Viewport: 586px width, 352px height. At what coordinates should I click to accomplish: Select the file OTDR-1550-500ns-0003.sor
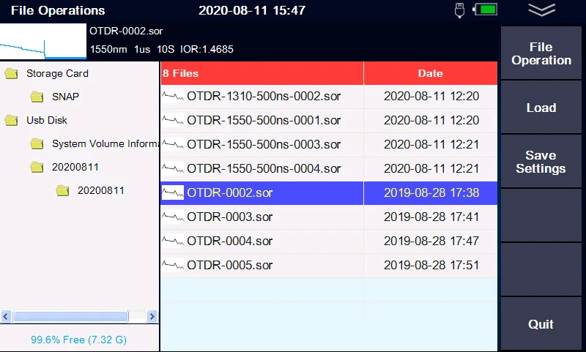[263, 144]
